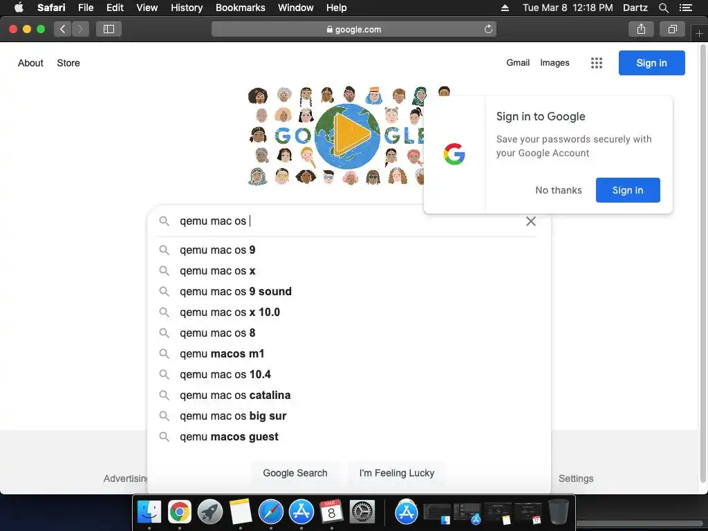Click the blue Sign in button at top right
Screen dimensions: 708x531
click(x=651, y=63)
